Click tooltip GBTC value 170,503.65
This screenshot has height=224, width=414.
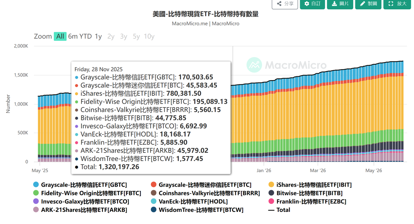pos(196,77)
